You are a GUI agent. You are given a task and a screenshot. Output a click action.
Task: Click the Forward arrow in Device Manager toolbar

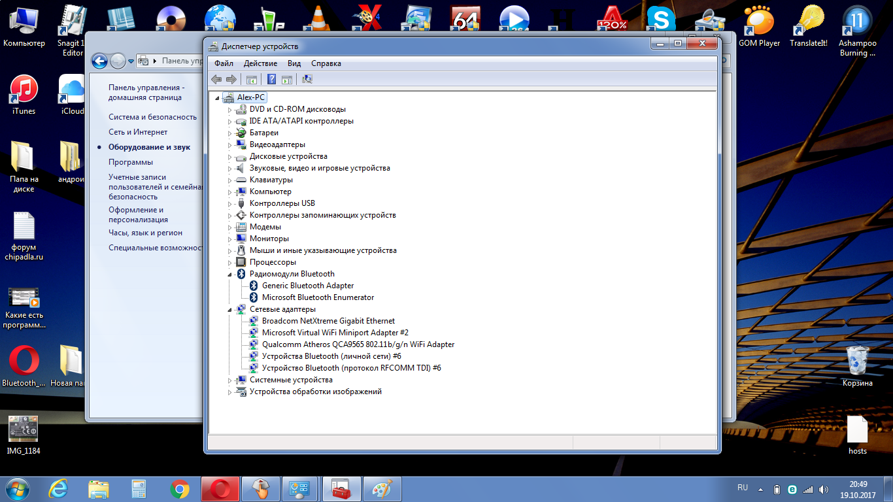coord(231,79)
